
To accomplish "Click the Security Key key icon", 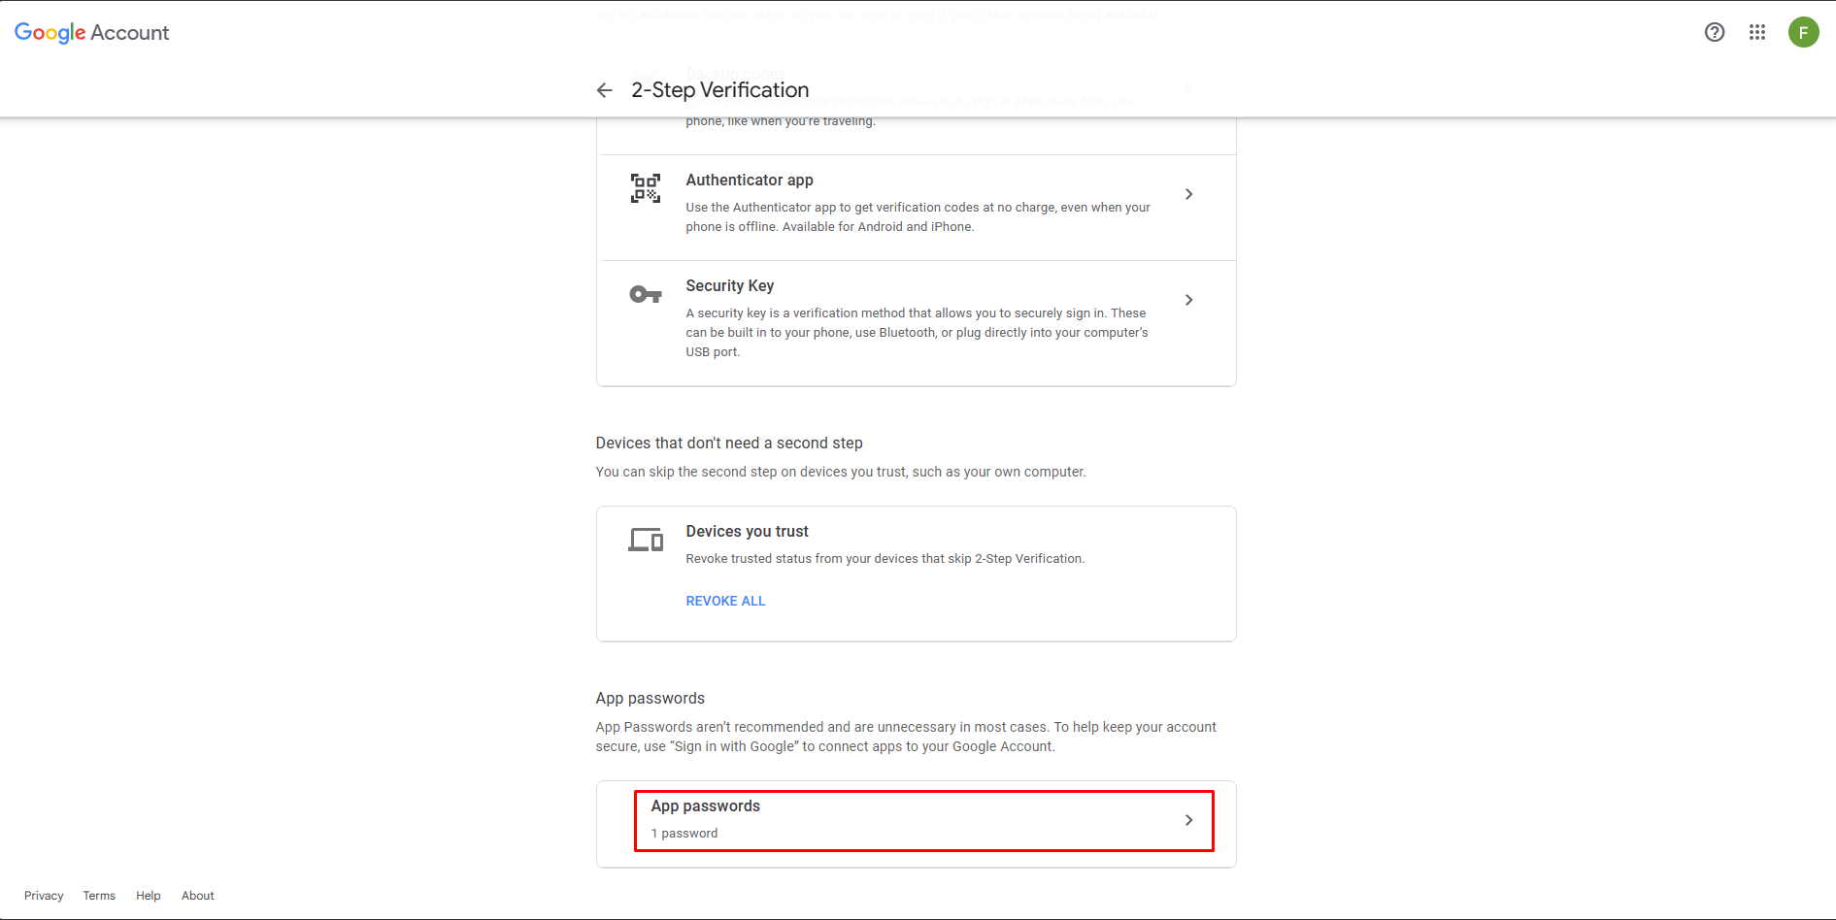I will click(x=646, y=294).
